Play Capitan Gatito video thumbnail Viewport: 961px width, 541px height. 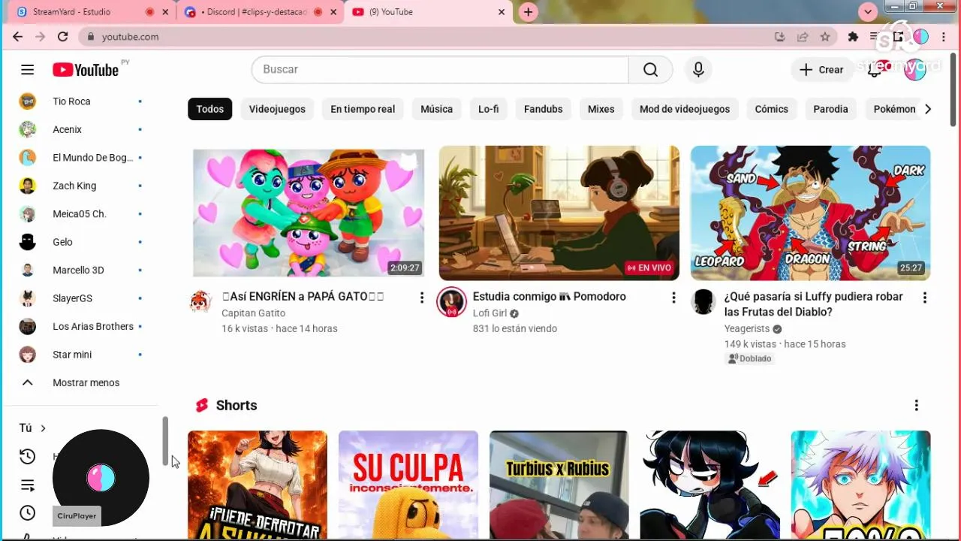coord(309,213)
